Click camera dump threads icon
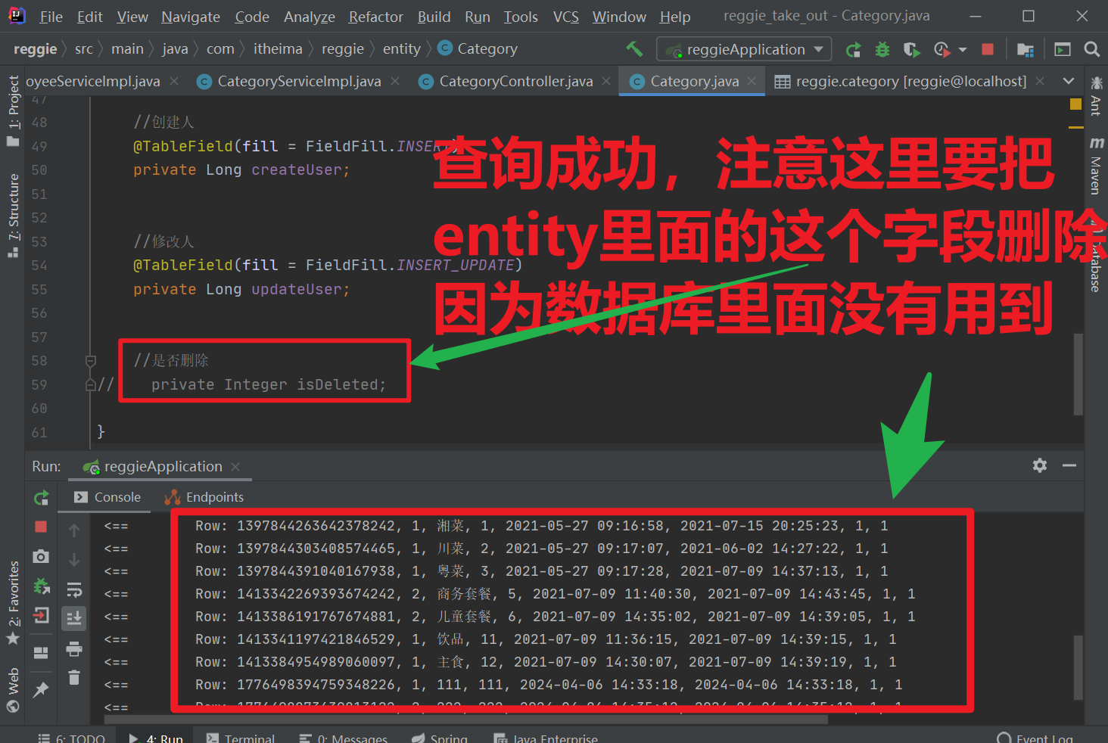 pos(41,557)
